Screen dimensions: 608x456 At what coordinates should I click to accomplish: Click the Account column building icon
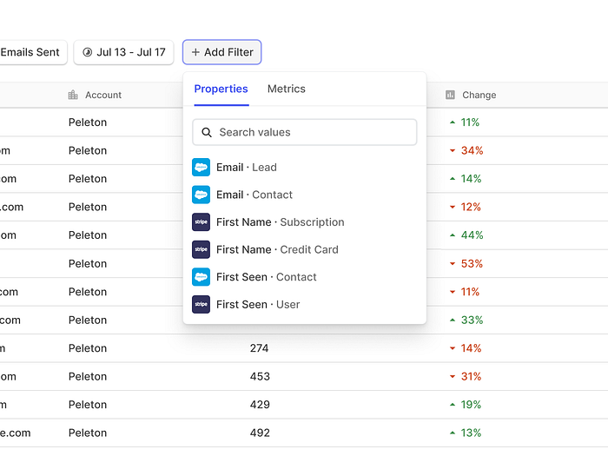pyautogui.click(x=73, y=95)
